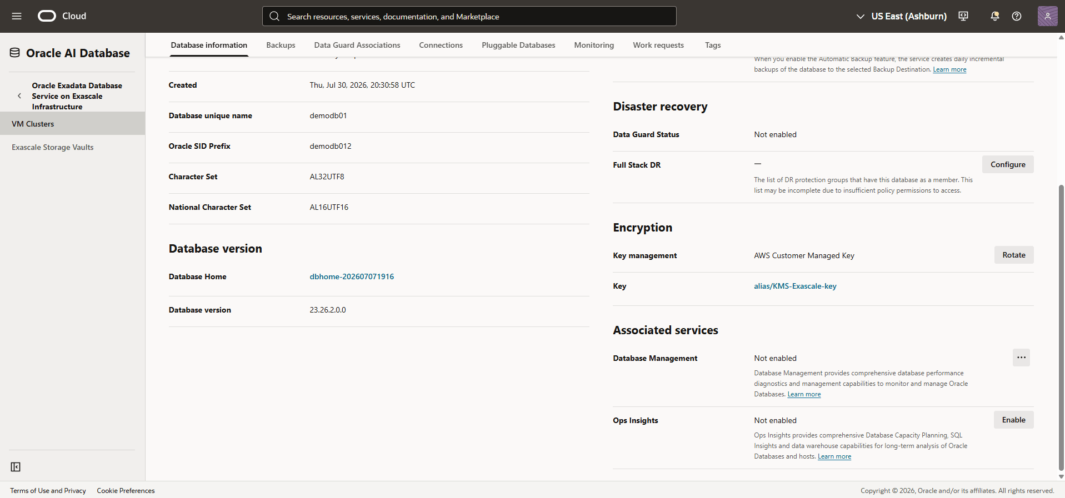Switch to the Monitoring tab
Image resolution: width=1065 pixels, height=498 pixels.
pos(594,45)
